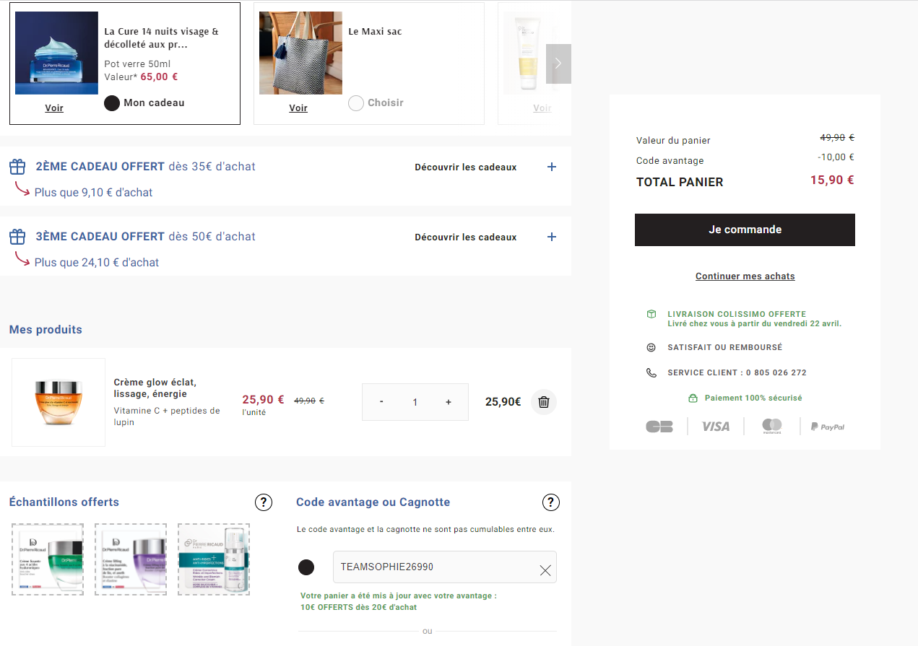Image resolution: width=918 pixels, height=646 pixels.
Task: Click Voir under Le Maxi sac
Action: [x=298, y=108]
